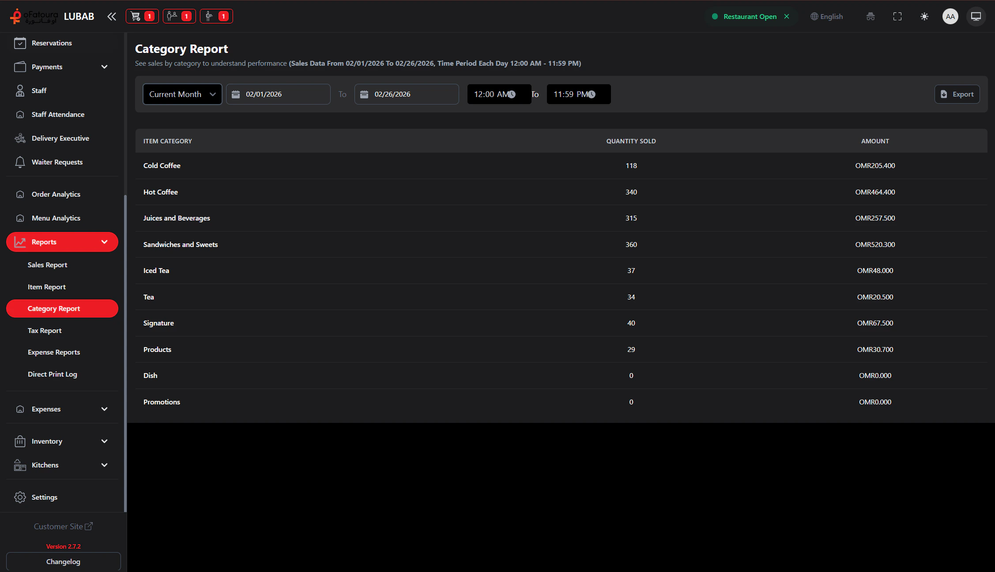Go to Sales Report
995x572 pixels.
pyautogui.click(x=47, y=265)
